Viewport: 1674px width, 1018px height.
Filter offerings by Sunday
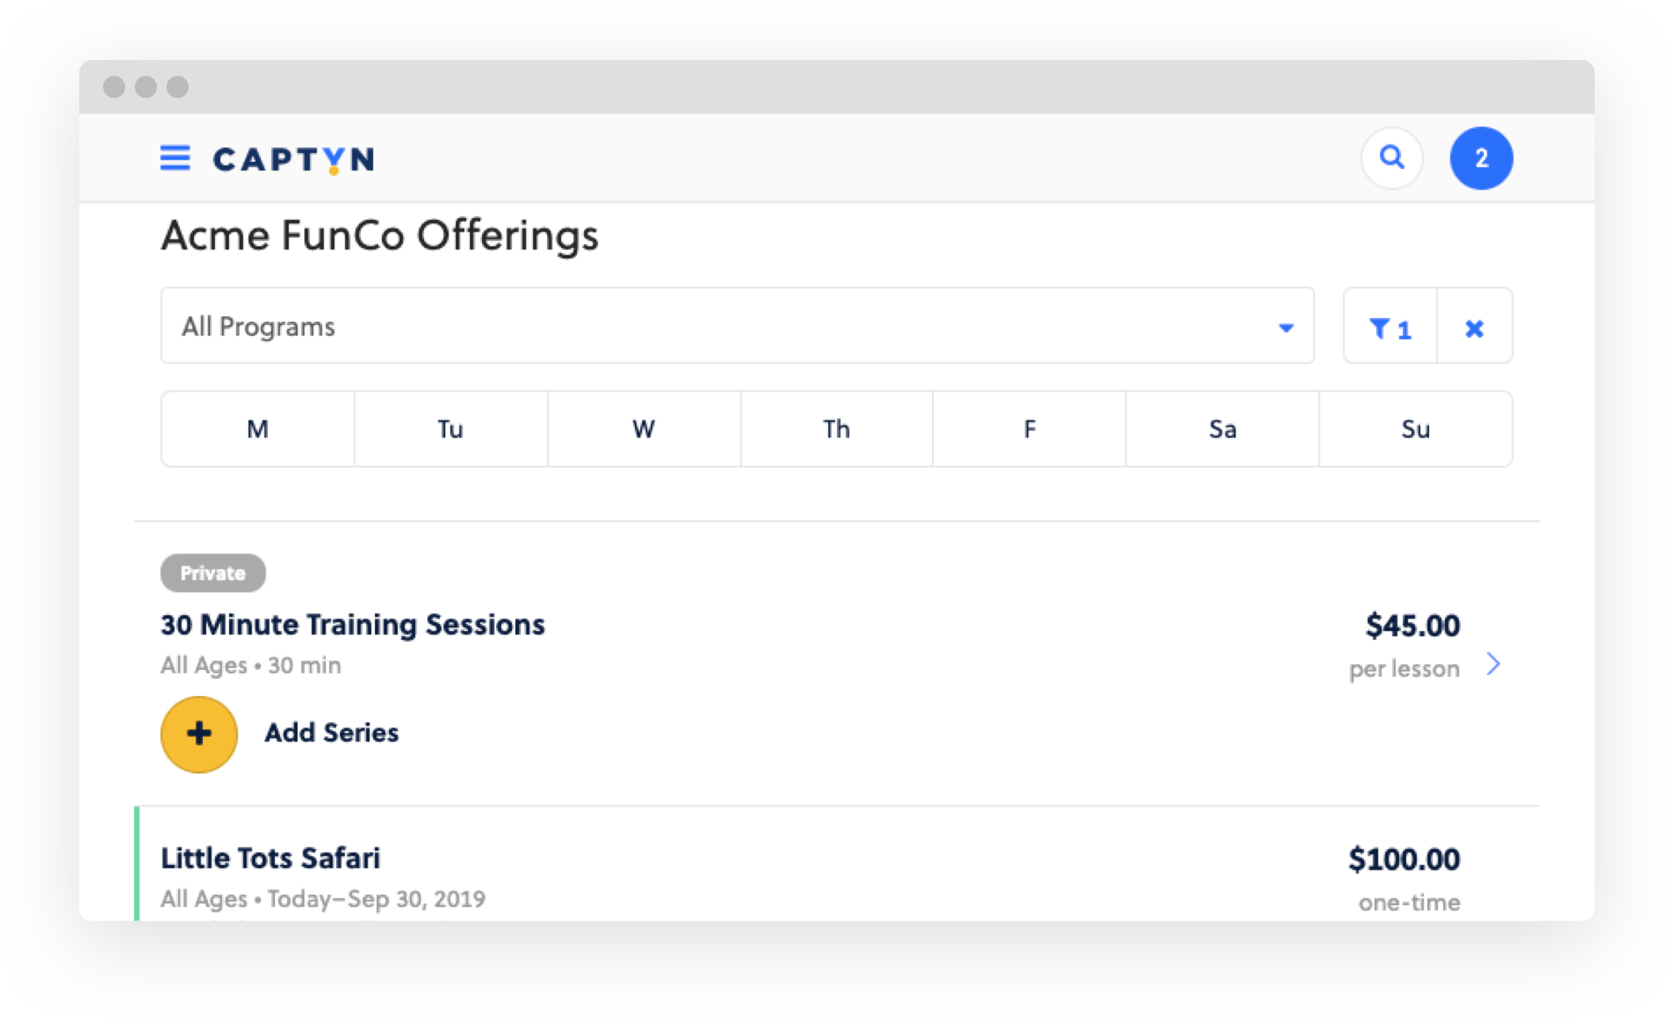coord(1416,429)
